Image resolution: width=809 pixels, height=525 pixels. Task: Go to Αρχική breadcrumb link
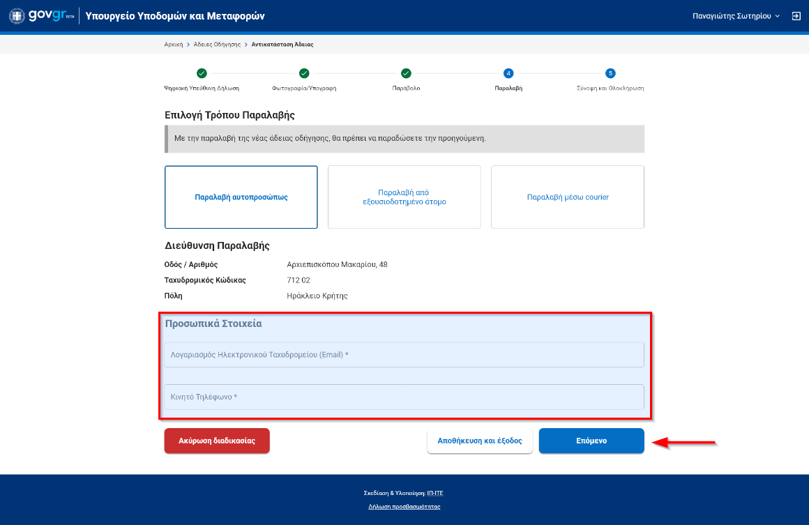(173, 45)
